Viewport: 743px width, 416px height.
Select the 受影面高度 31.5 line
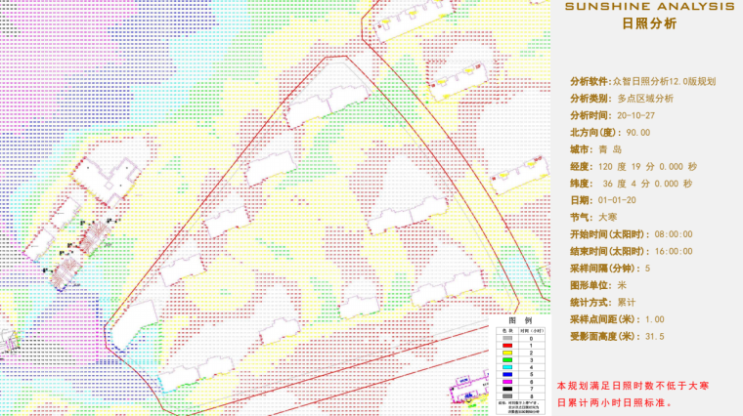coord(617,336)
